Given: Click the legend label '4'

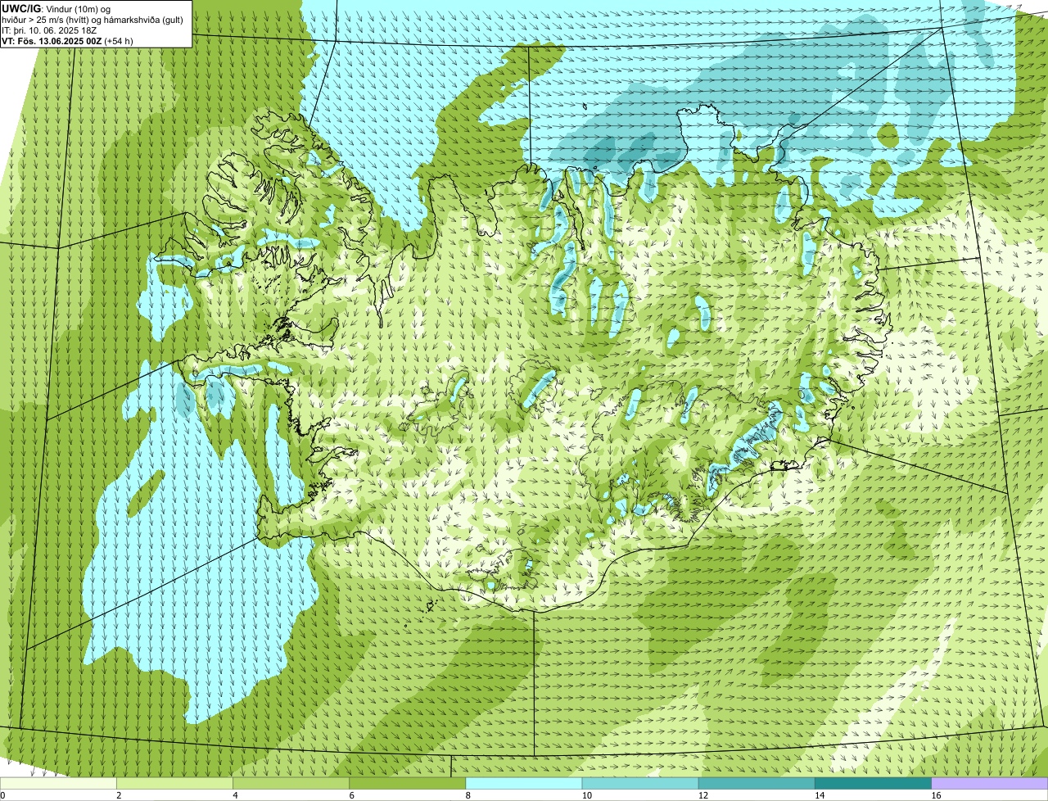Looking at the screenshot, I should coord(236,795).
